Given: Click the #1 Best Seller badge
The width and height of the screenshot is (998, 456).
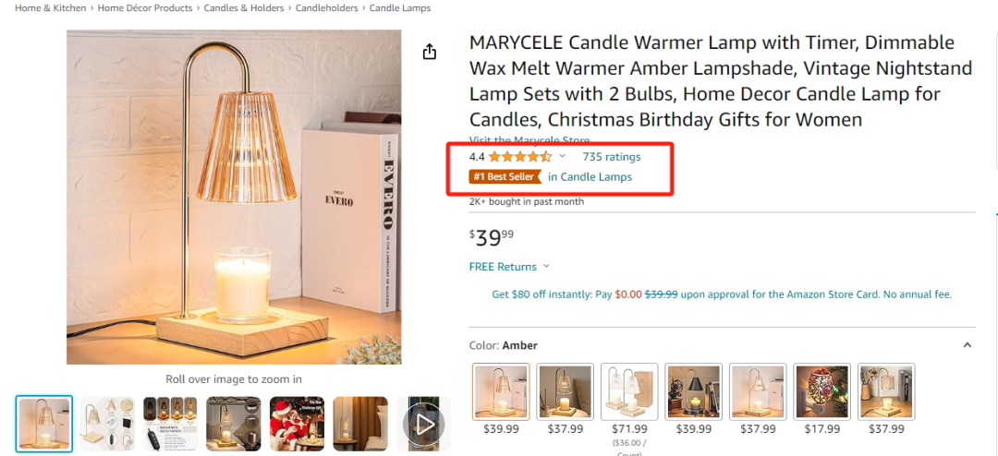Looking at the screenshot, I should pyautogui.click(x=505, y=176).
